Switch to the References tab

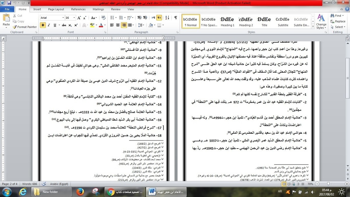(78, 9)
